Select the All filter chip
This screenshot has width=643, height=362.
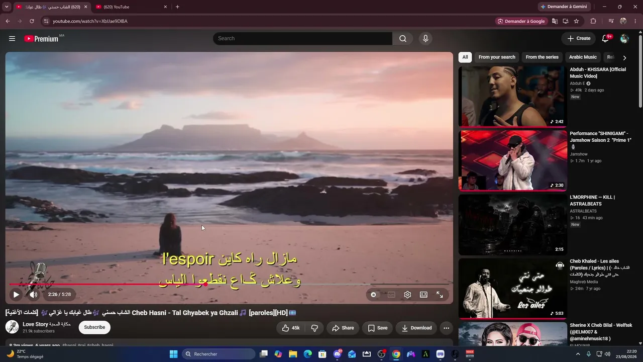(465, 57)
